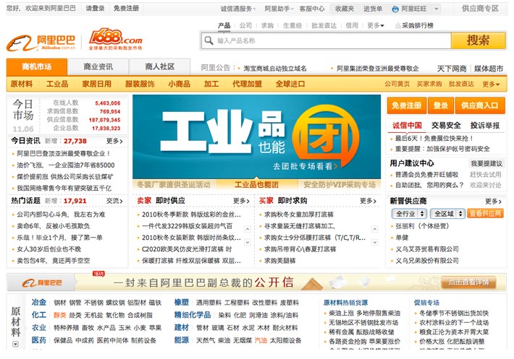Open the 冶金 category link
The image size is (514, 359).
(x=38, y=303)
